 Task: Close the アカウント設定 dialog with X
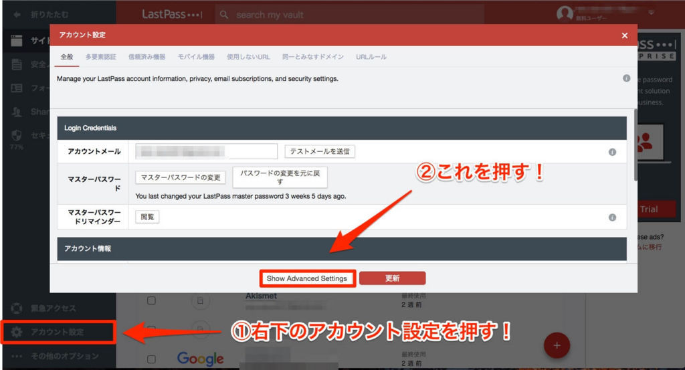625,35
